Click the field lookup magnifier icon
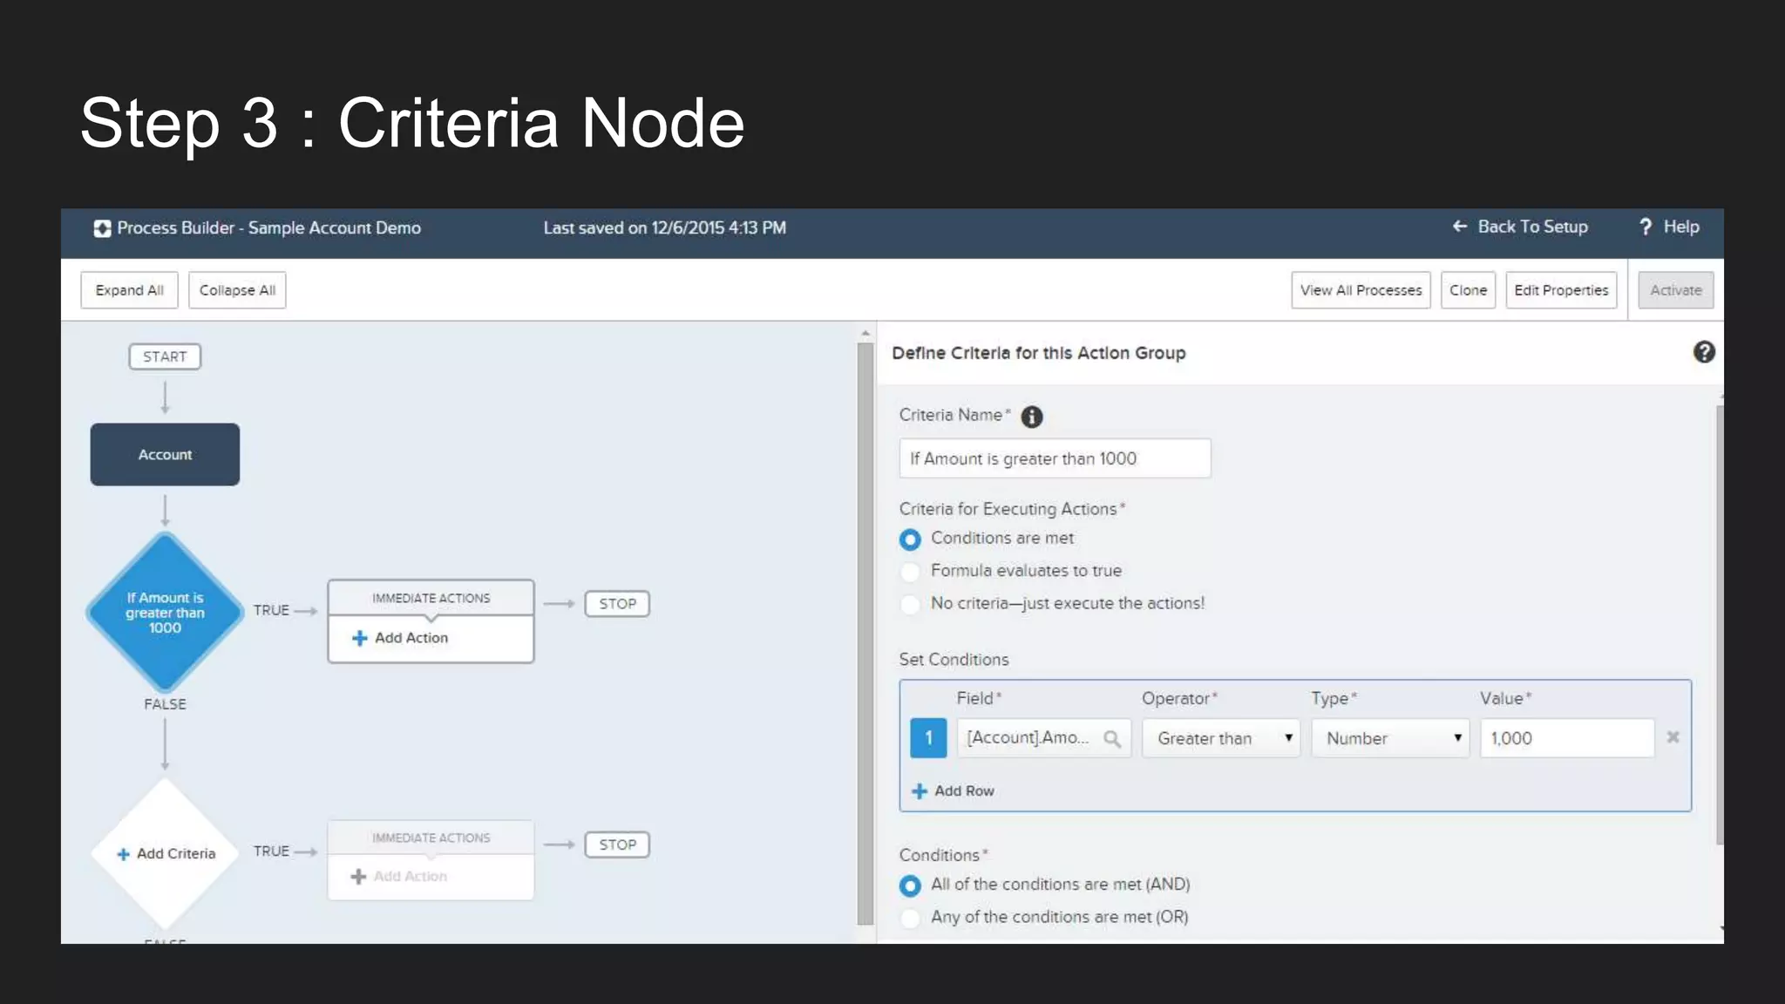 pyautogui.click(x=1111, y=739)
